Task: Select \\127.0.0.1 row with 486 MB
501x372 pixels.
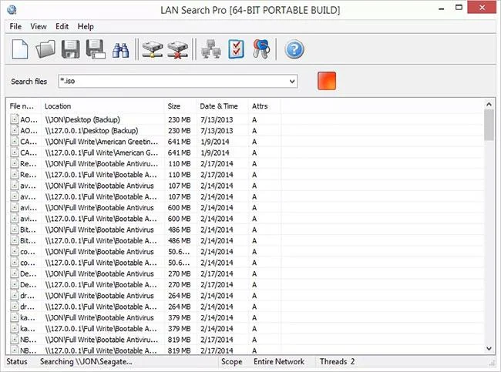Action: [x=245, y=241]
